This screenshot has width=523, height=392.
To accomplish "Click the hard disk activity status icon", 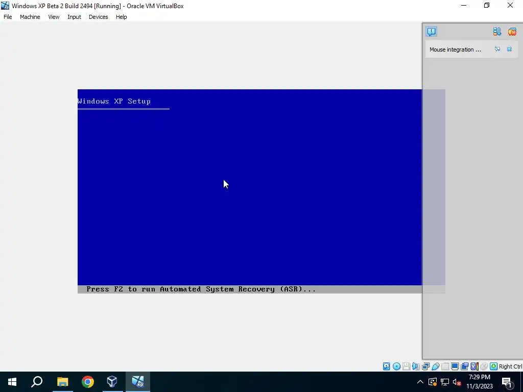I will [386, 366].
